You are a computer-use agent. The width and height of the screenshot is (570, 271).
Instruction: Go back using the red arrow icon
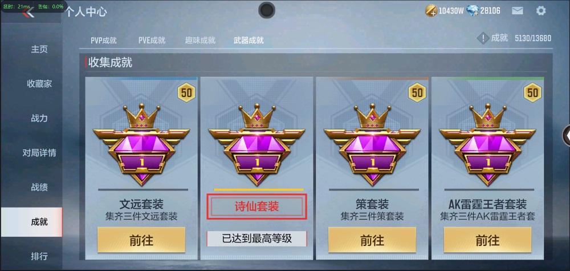coord(28,13)
